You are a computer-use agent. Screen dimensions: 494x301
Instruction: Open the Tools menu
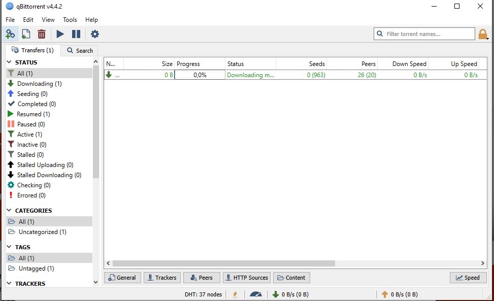pyautogui.click(x=70, y=19)
